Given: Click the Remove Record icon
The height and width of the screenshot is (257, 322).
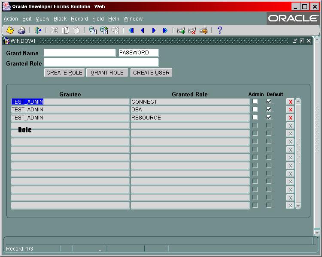Looking at the screenshot, I should click(x=192, y=30).
